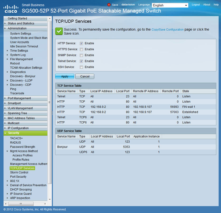The height and width of the screenshot is (213, 221).
Task: Enable the SSH Service checkbox
Action: (81, 67)
